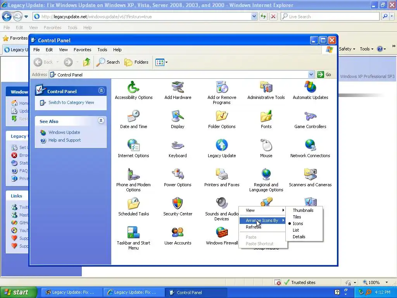Viewport: 397px width, 298px height.
Task: Open Taskbar and Start Menu
Action: pos(133,238)
